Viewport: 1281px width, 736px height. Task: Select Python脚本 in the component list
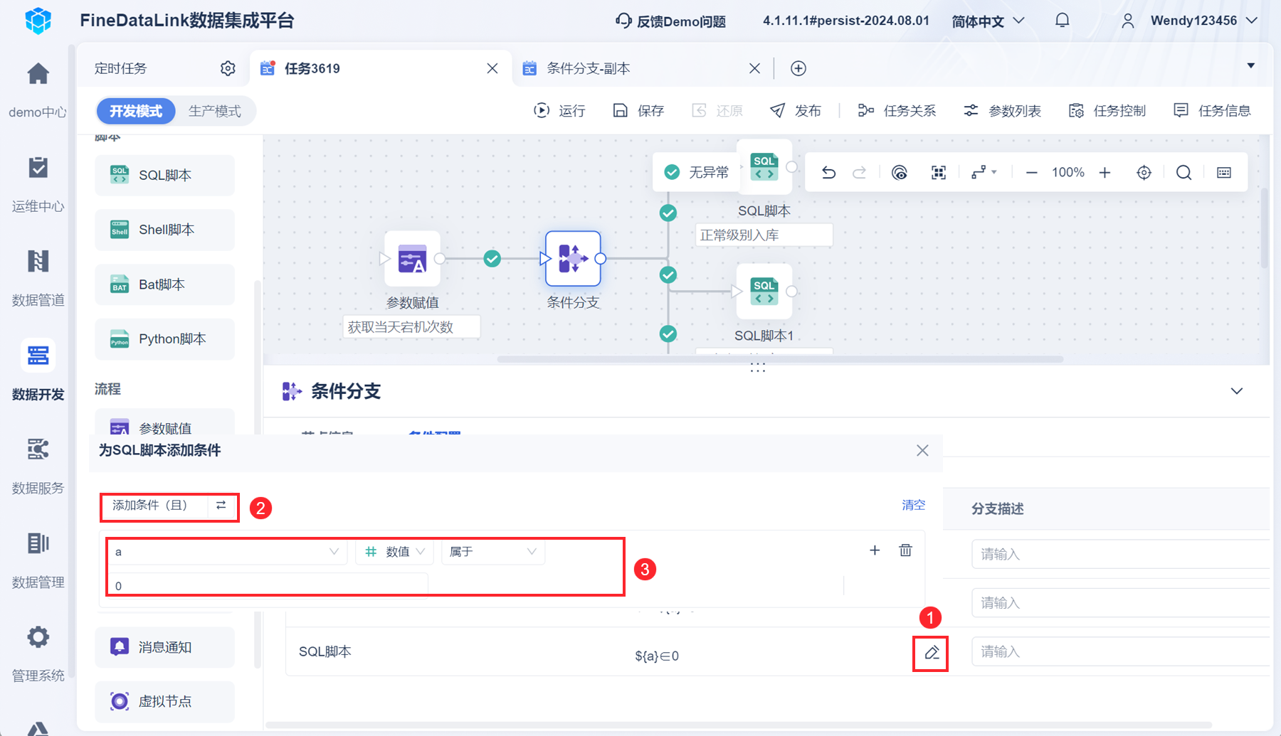coord(164,339)
